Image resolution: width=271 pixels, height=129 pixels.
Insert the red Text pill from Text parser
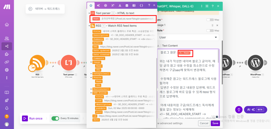[x=96, y=19]
